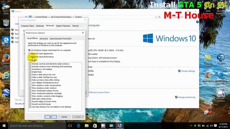Viewport: 230px width, 129px height.
Task: Uncheck Enable Peek
Action: click(x=30, y=72)
